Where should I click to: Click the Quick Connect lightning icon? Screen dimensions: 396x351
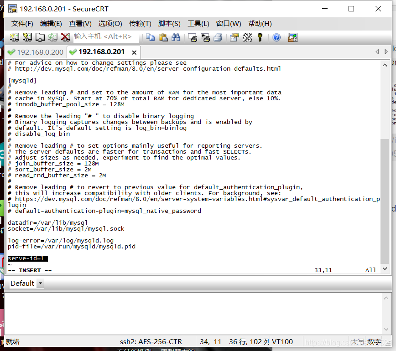tap(27, 37)
